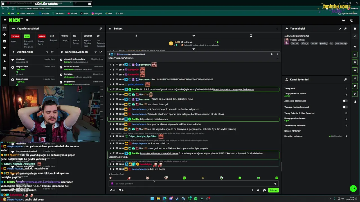
Task: Click the trash icon in chat toolbar
Action: (136, 36)
